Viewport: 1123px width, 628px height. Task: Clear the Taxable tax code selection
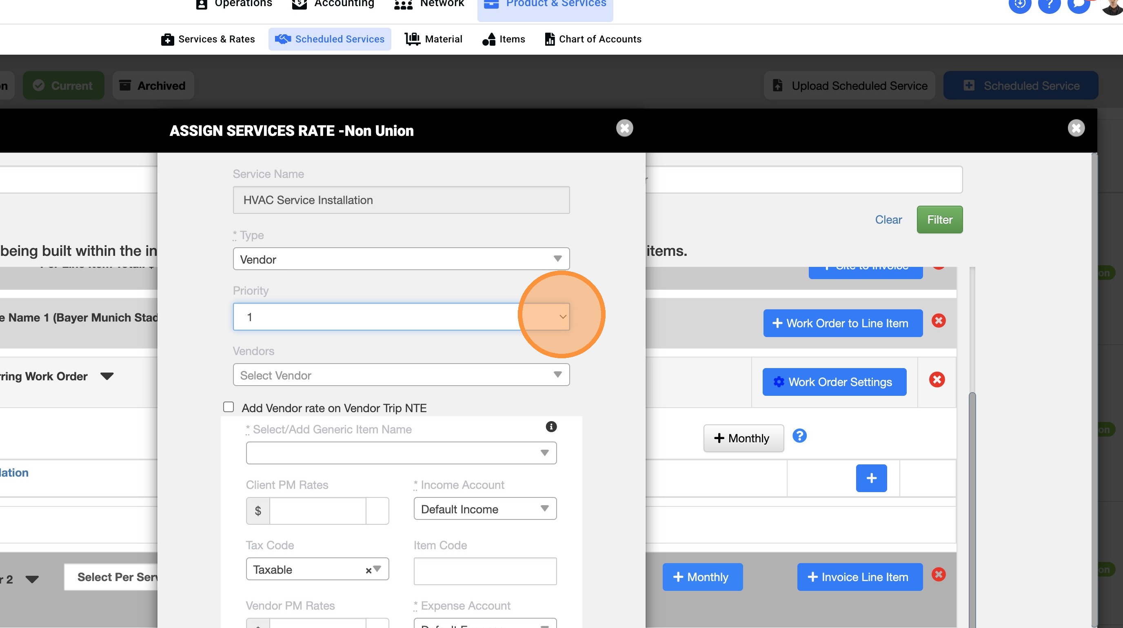click(368, 570)
